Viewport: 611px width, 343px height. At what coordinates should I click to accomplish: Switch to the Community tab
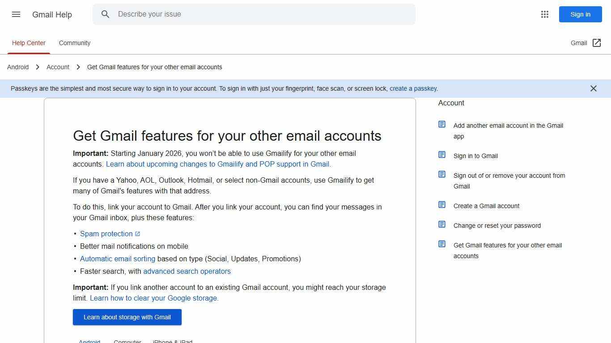(x=74, y=43)
